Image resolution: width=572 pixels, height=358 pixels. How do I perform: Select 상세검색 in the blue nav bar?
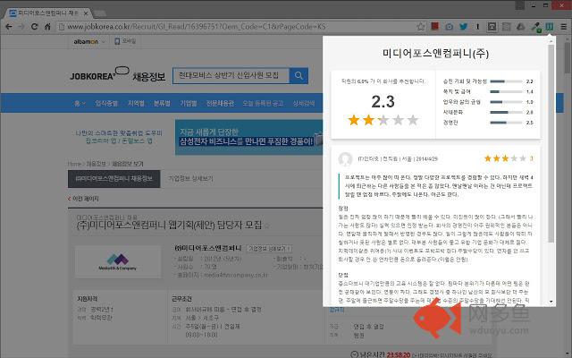(304, 104)
